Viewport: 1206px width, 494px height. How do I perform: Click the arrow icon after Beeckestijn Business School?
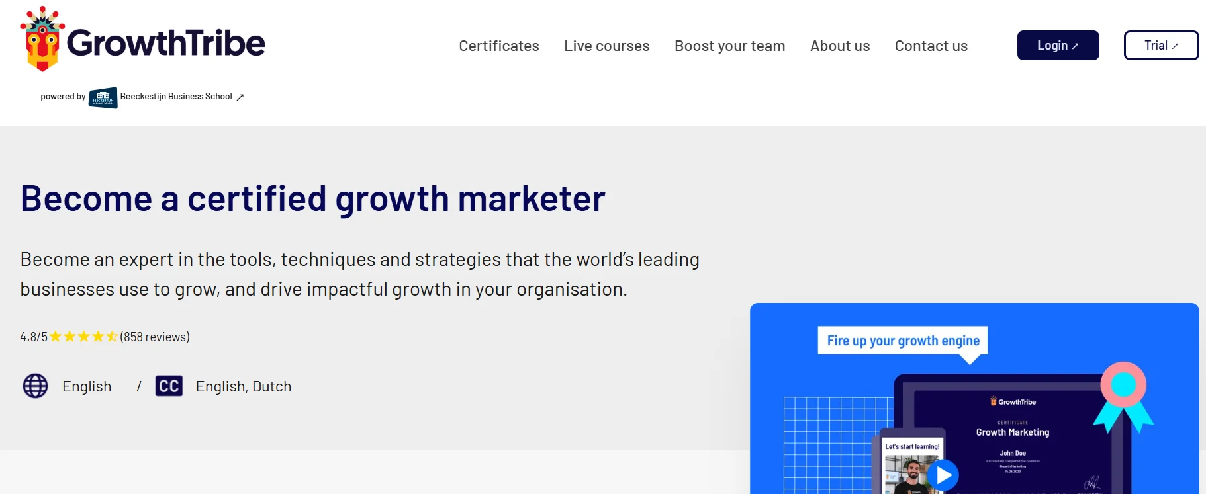click(240, 97)
